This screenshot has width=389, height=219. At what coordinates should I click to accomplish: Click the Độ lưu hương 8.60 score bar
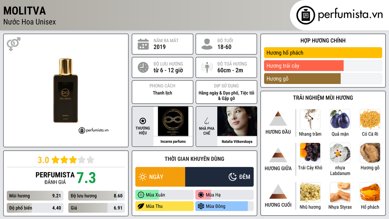pyautogui.click(x=96, y=196)
